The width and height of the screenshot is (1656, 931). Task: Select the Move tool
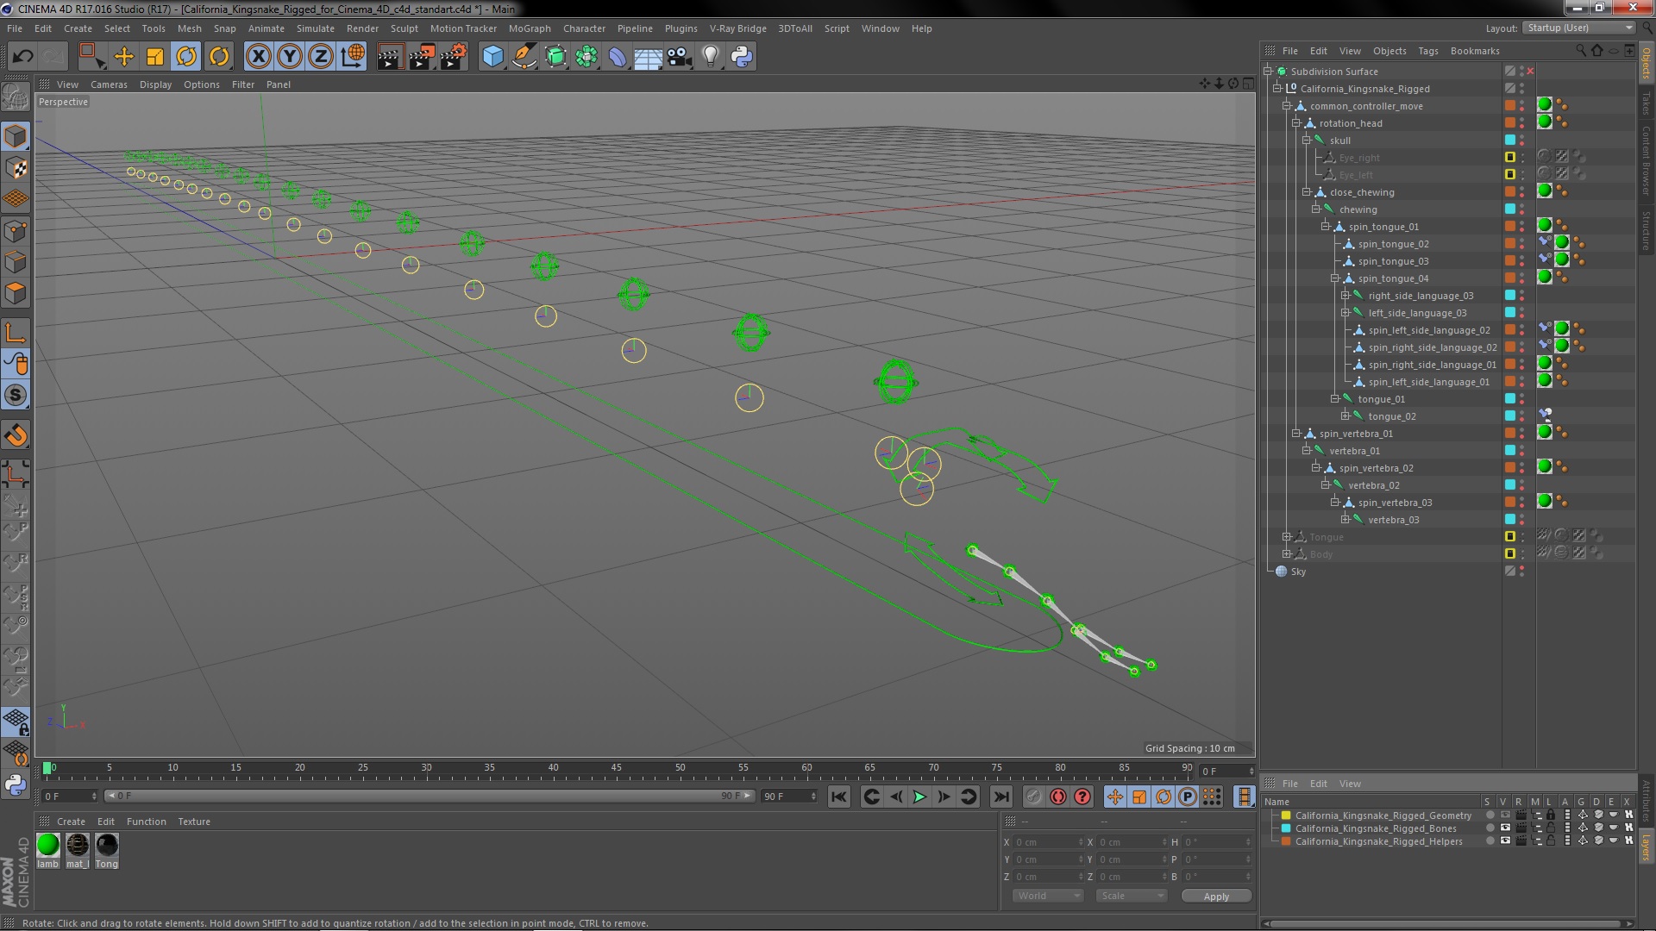point(124,57)
